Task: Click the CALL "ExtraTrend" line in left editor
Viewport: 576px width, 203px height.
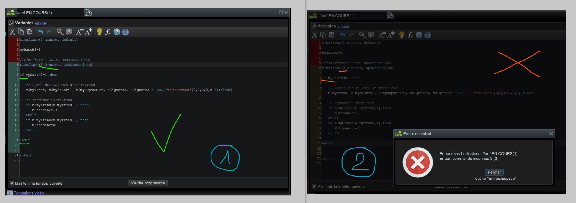Action: [129, 90]
